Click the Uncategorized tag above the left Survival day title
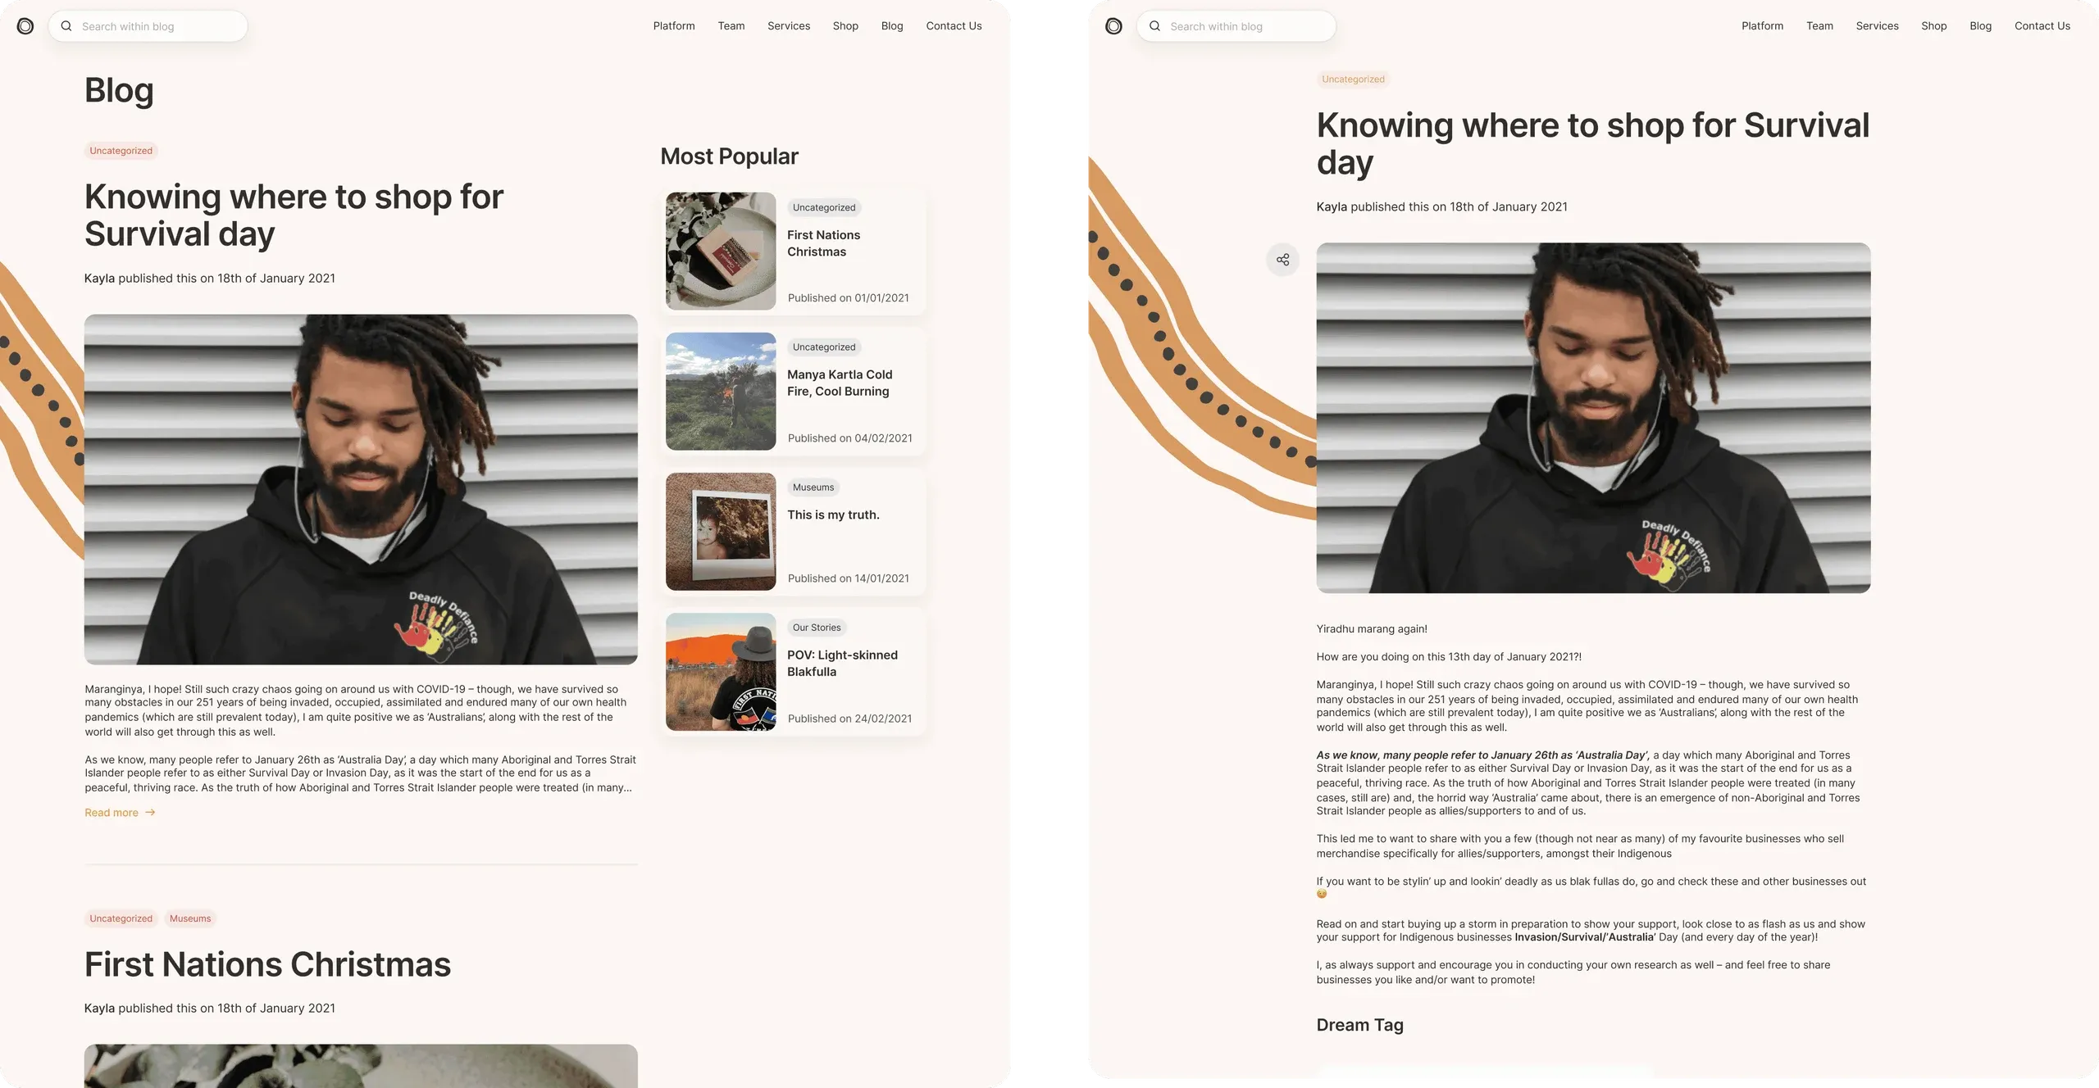This screenshot has width=2099, height=1088. point(121,151)
